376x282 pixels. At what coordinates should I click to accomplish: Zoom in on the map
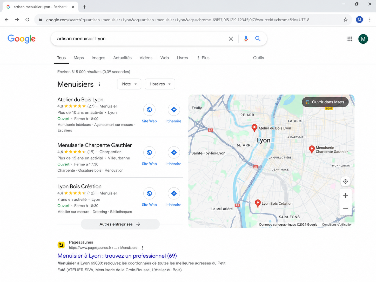345,196
